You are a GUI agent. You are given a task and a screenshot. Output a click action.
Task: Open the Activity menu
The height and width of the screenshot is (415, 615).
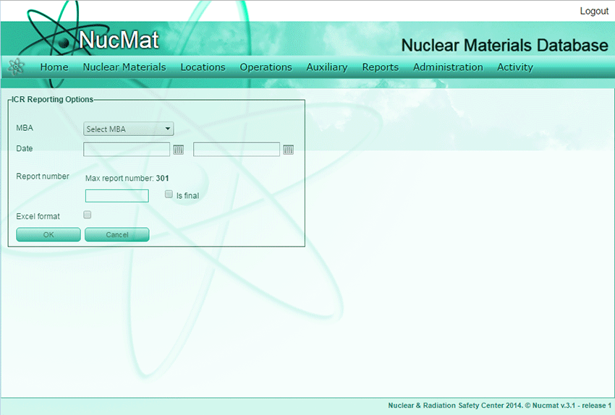(x=514, y=67)
